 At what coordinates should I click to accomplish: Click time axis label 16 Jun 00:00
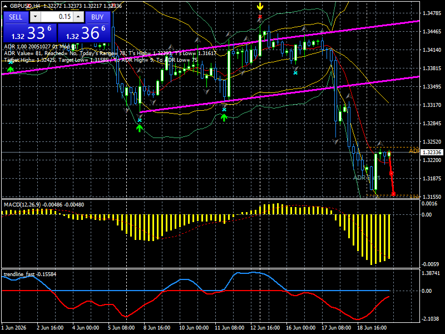[300, 327]
